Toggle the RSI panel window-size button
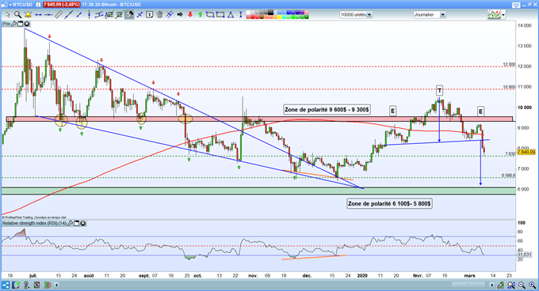Screen dimensions: 539x291 click(x=77, y=224)
